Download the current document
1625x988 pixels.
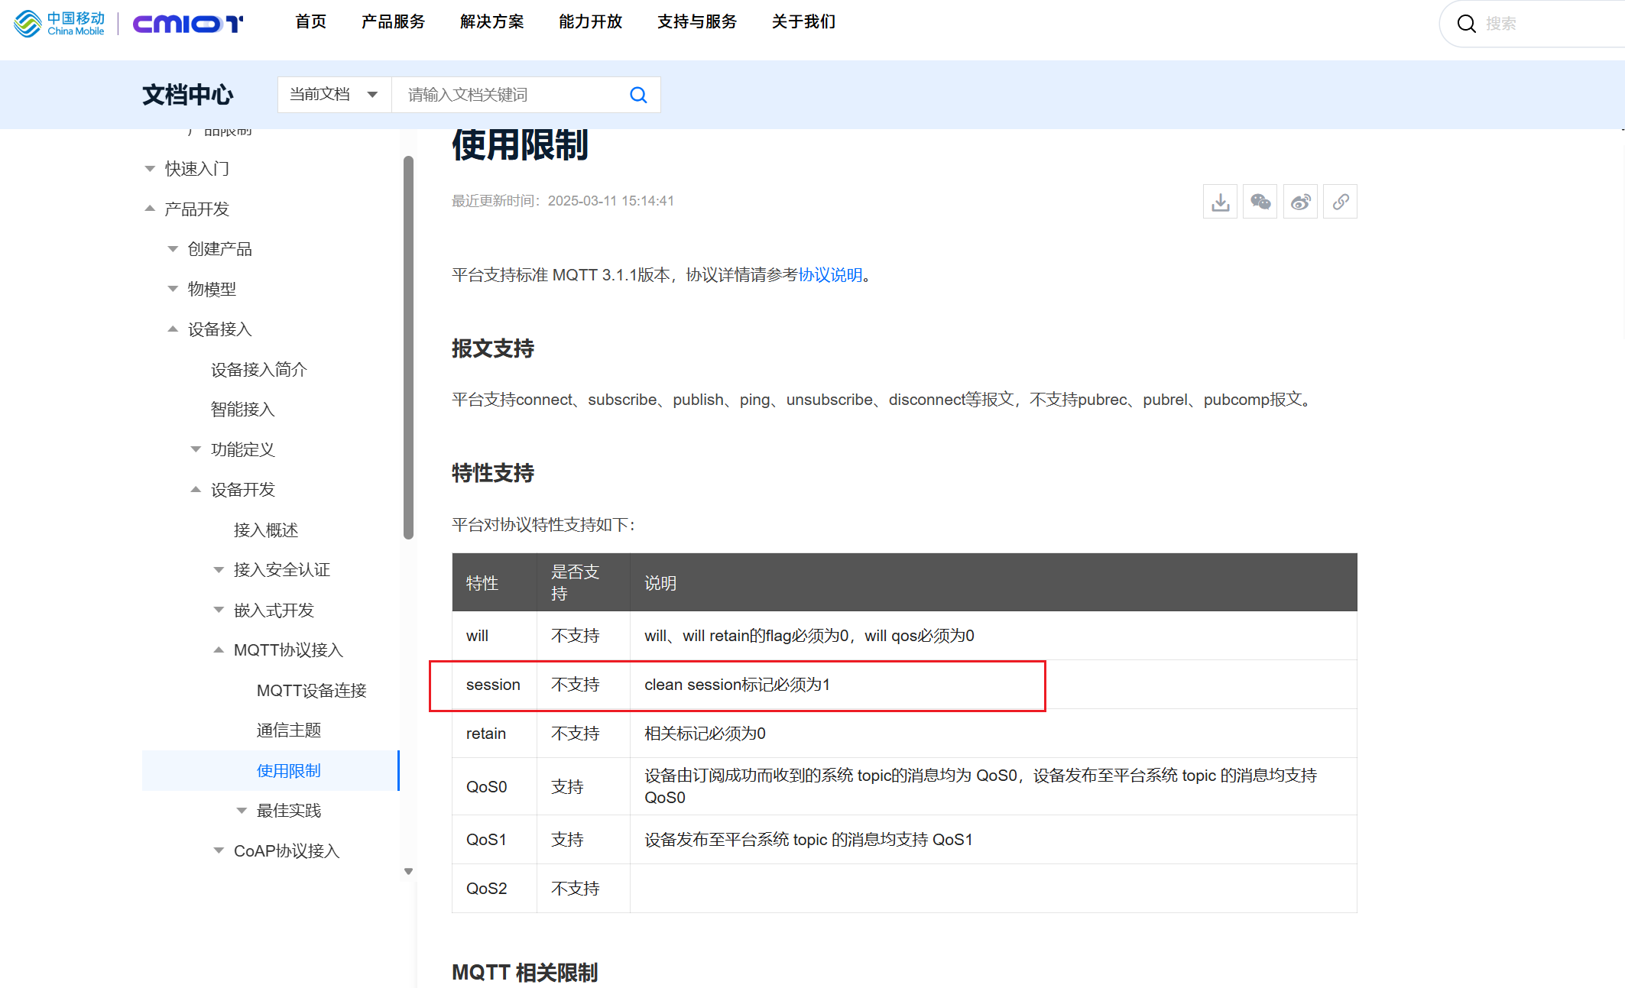[x=1220, y=201]
